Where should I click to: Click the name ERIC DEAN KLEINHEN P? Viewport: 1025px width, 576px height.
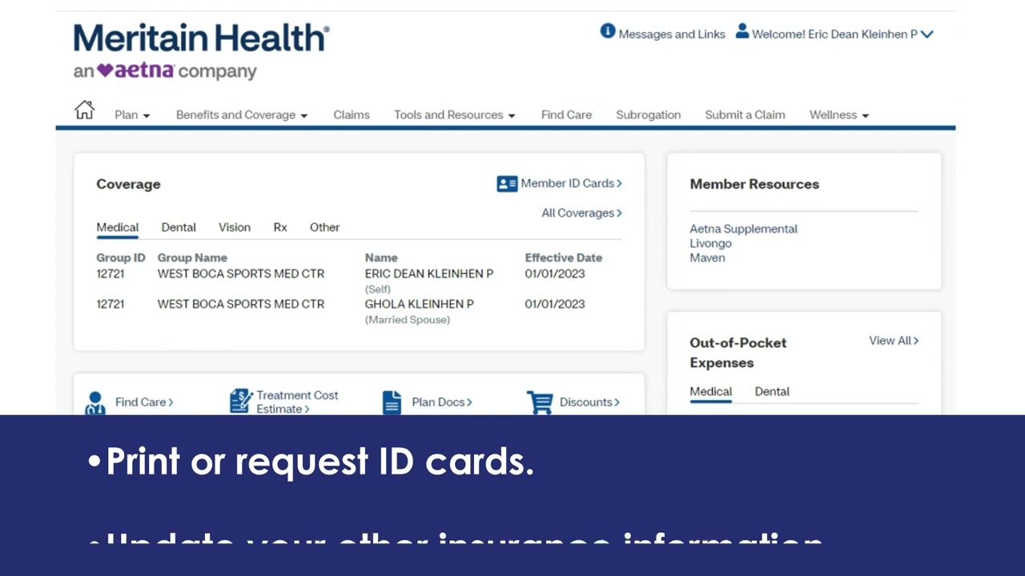click(x=429, y=274)
